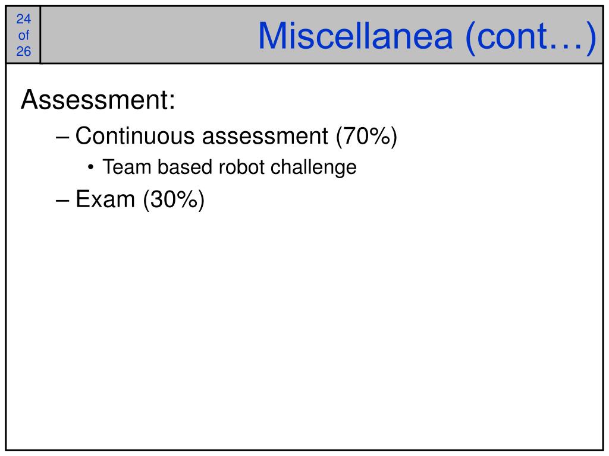Click the round bullet before 'Team based'

[x=90, y=167]
